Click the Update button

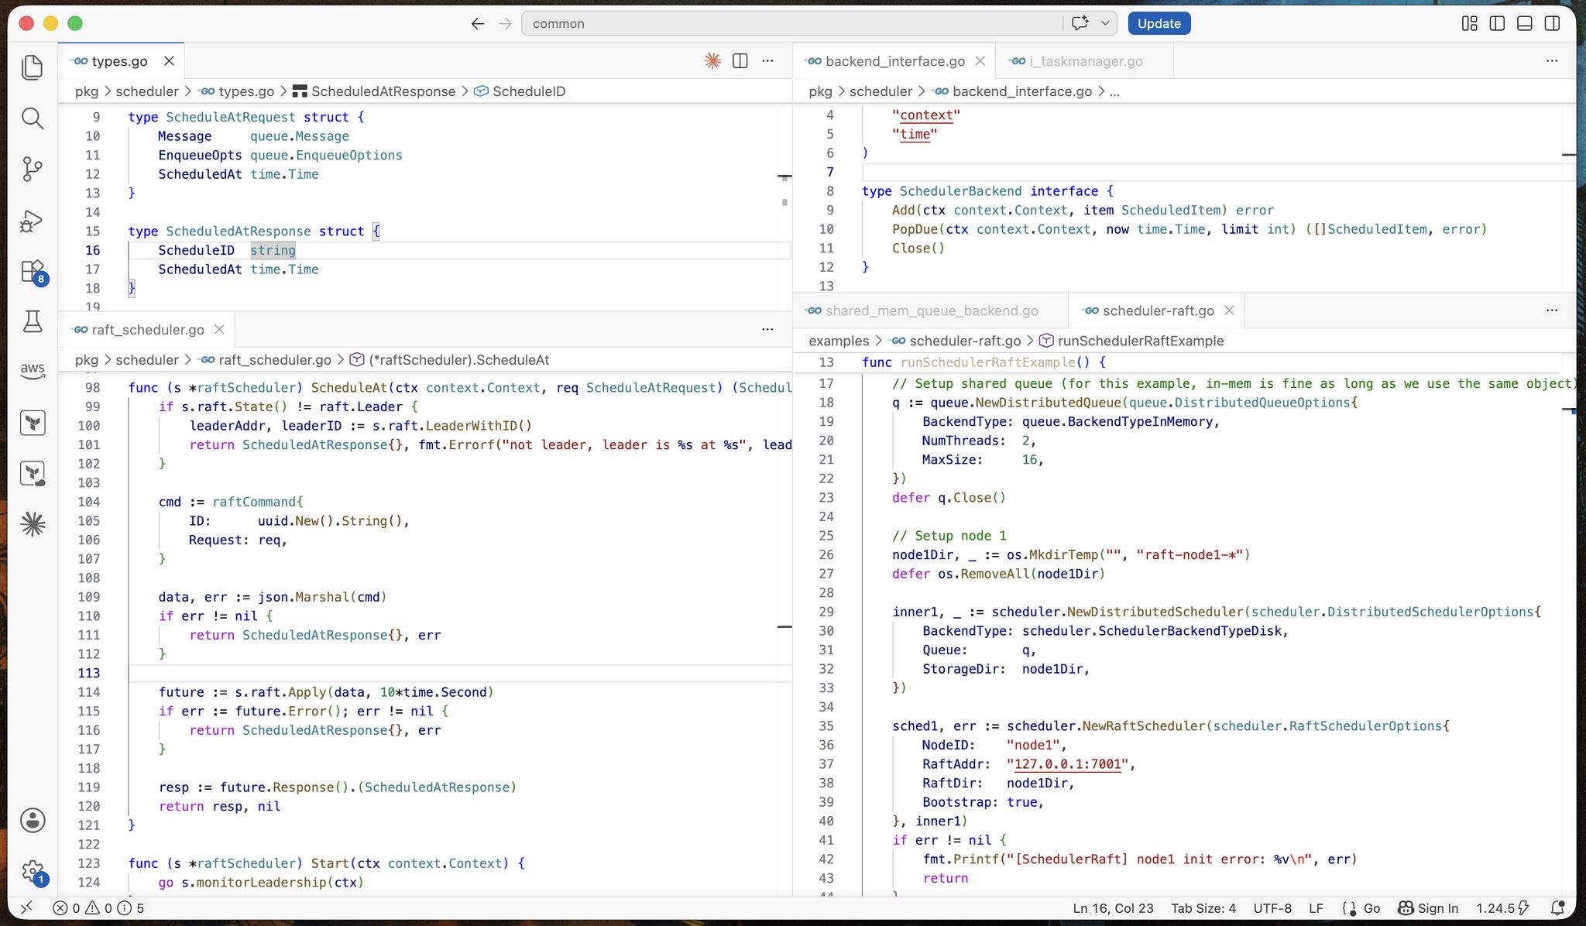pos(1159,23)
